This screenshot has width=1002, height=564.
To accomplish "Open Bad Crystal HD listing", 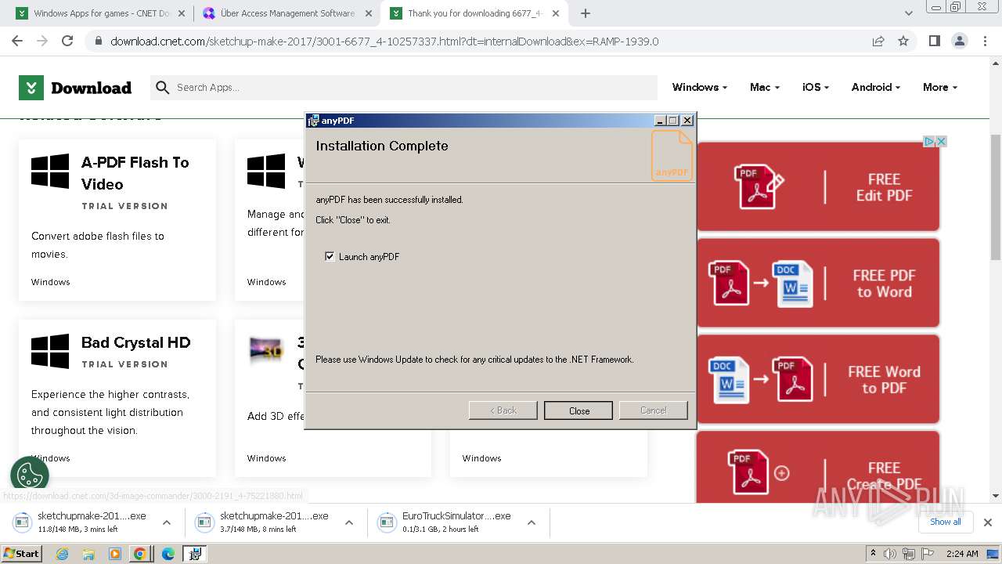I will [x=117, y=398].
